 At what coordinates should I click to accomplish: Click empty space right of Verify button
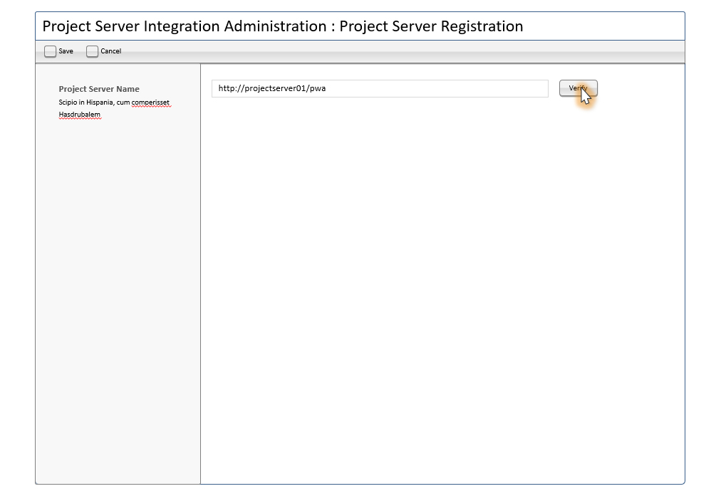641,88
